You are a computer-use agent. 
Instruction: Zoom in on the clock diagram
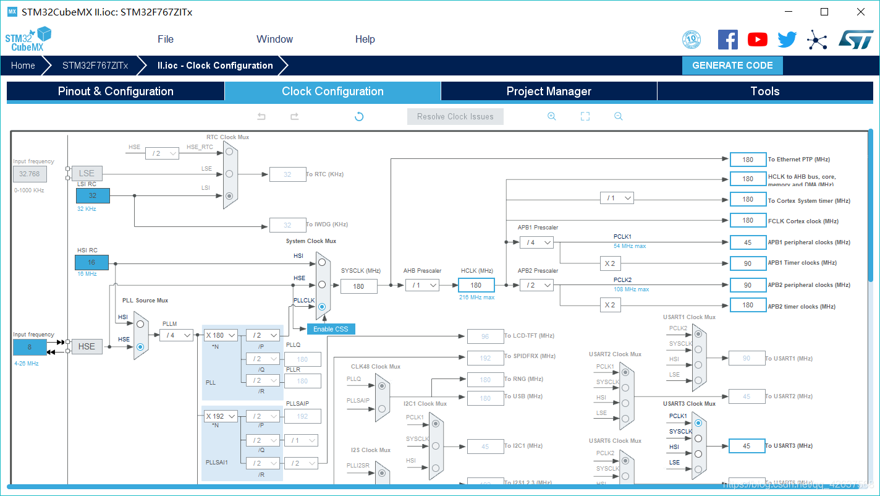[x=552, y=116]
